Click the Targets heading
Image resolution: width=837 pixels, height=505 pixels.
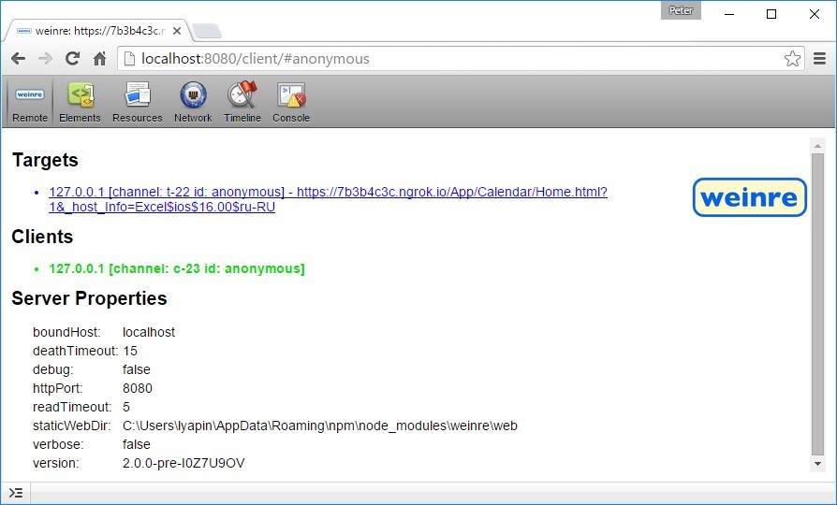click(x=45, y=160)
